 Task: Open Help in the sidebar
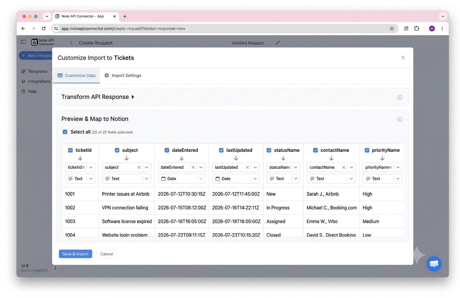tap(29, 91)
